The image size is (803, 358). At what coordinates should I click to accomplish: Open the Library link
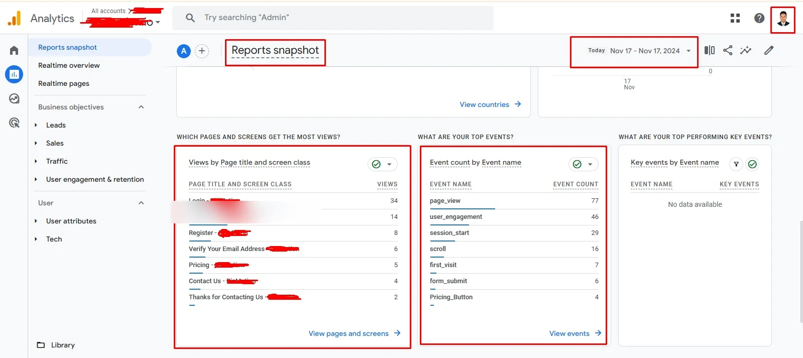63,345
